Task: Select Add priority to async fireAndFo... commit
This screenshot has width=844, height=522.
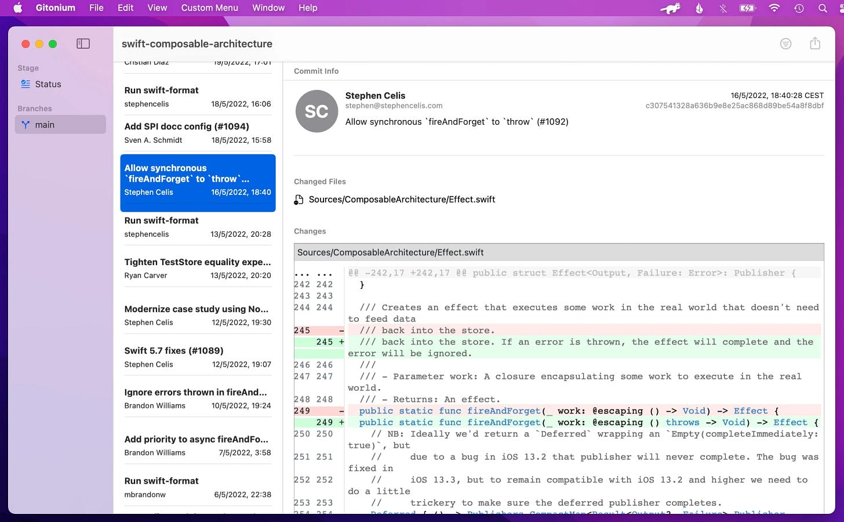Action: 198,445
